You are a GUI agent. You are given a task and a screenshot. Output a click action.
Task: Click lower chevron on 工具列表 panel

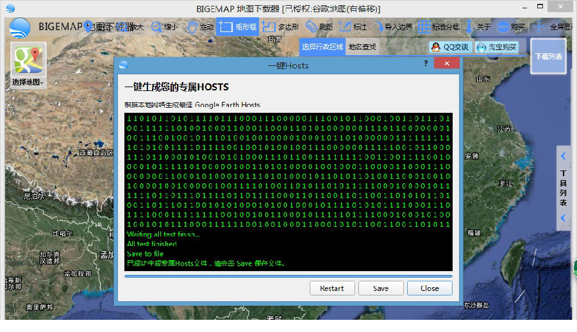coord(563,218)
